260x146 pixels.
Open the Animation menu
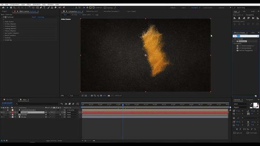click(37, 4)
